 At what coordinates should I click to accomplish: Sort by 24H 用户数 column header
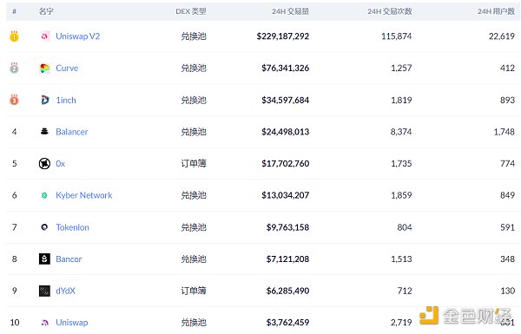497,11
